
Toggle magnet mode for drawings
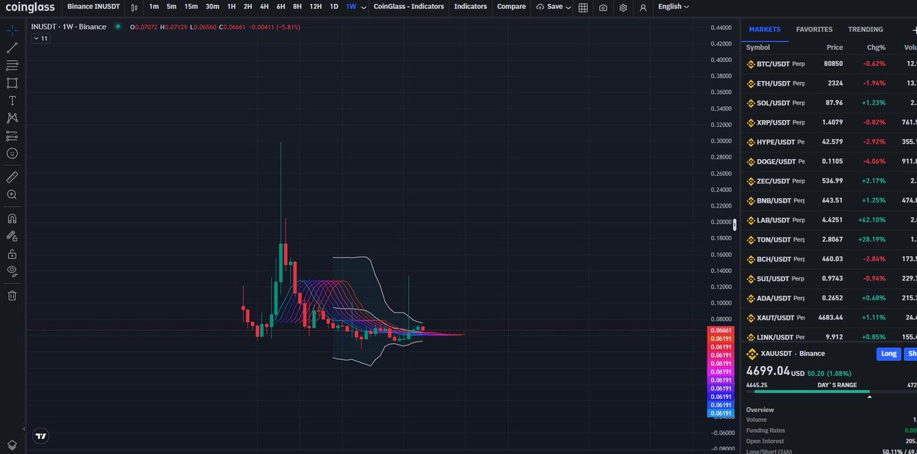coord(11,218)
